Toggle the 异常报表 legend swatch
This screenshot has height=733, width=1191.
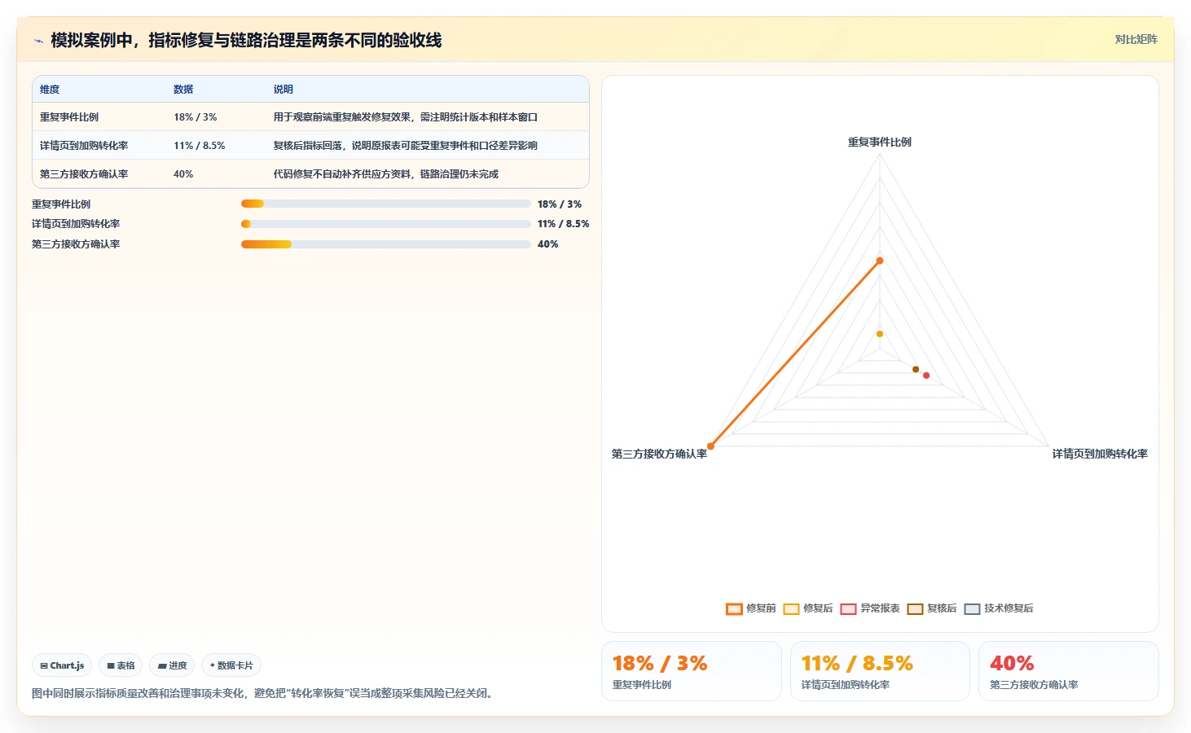coord(848,608)
